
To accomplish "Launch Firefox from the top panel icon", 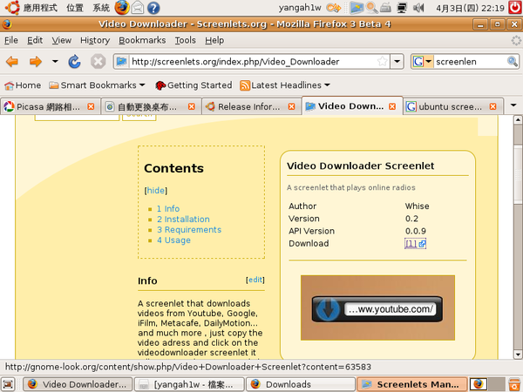I will click(122, 8).
